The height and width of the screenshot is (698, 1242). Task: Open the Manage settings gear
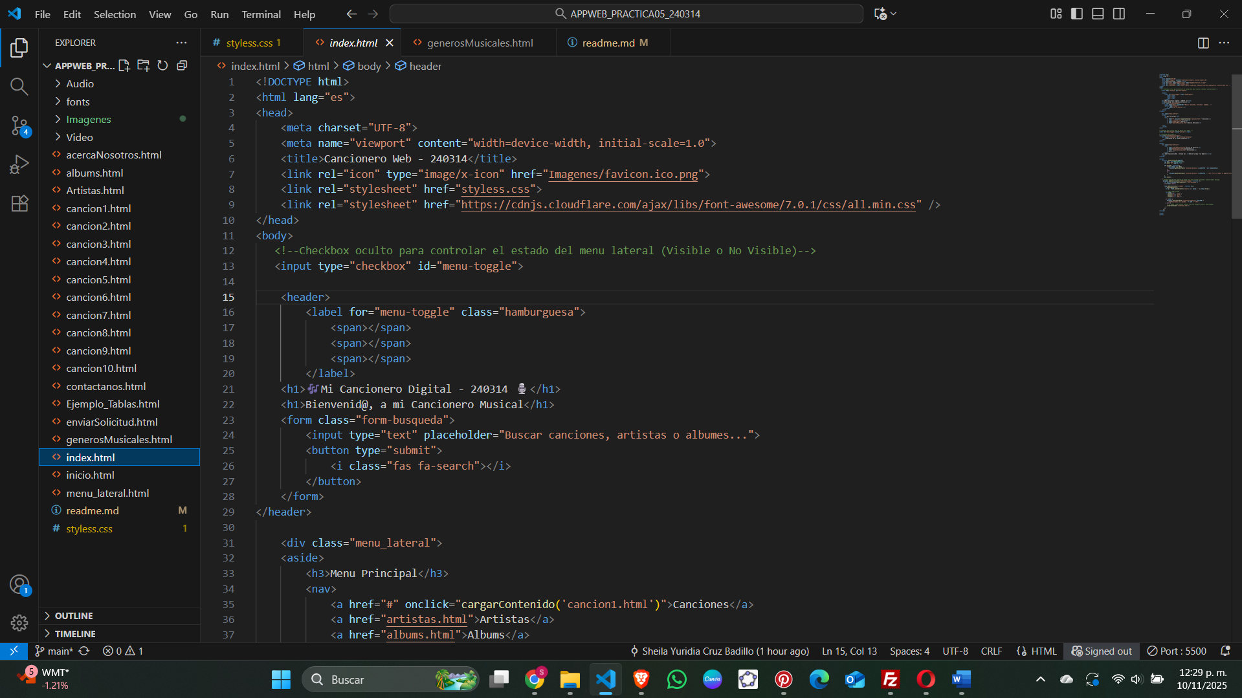(x=19, y=622)
